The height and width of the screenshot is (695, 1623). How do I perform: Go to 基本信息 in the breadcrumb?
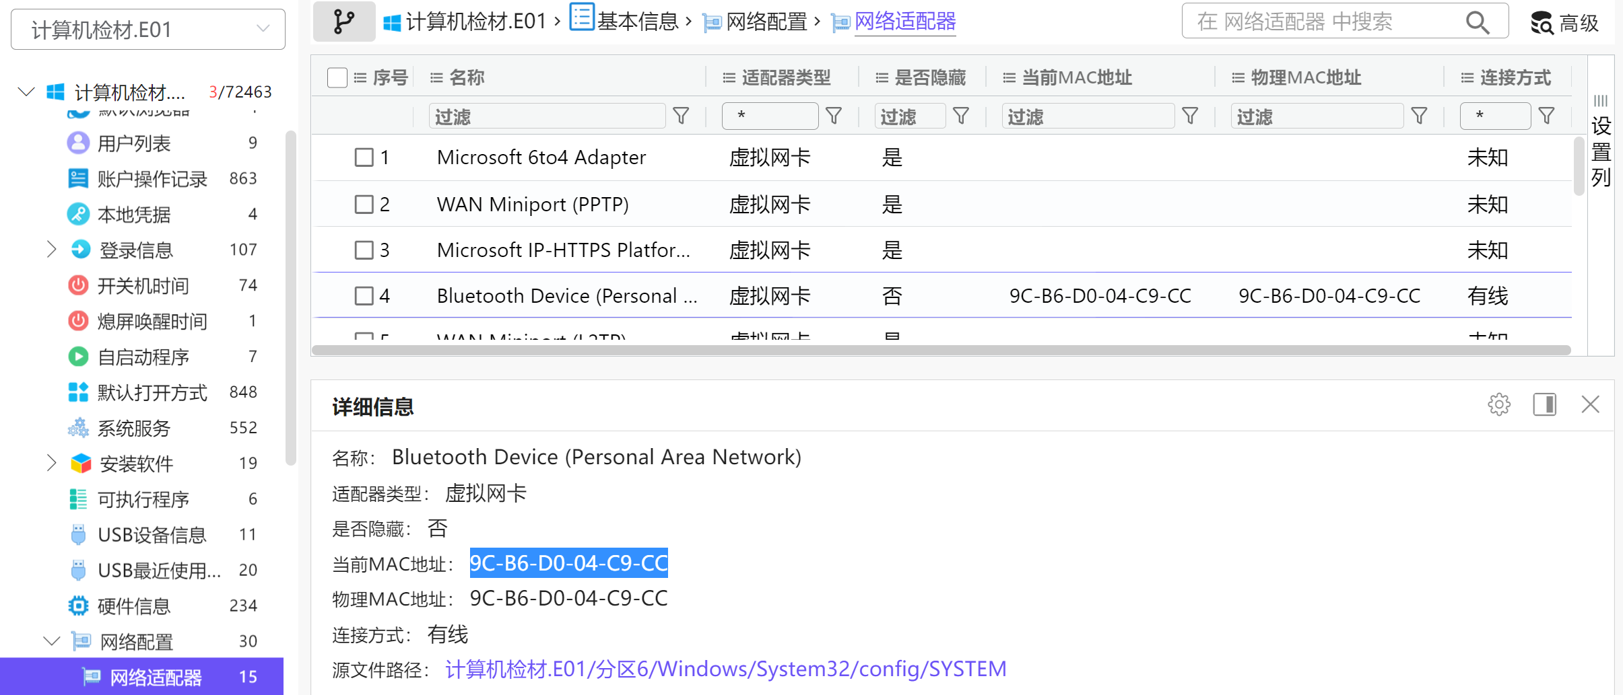click(636, 22)
